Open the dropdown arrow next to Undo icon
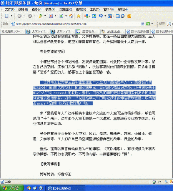Image resolution: width=173 pixels, height=191 pixels. 105,16
